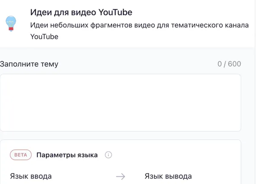Click the 0 / 600 character counter
The width and height of the screenshot is (256, 184).
229,64
